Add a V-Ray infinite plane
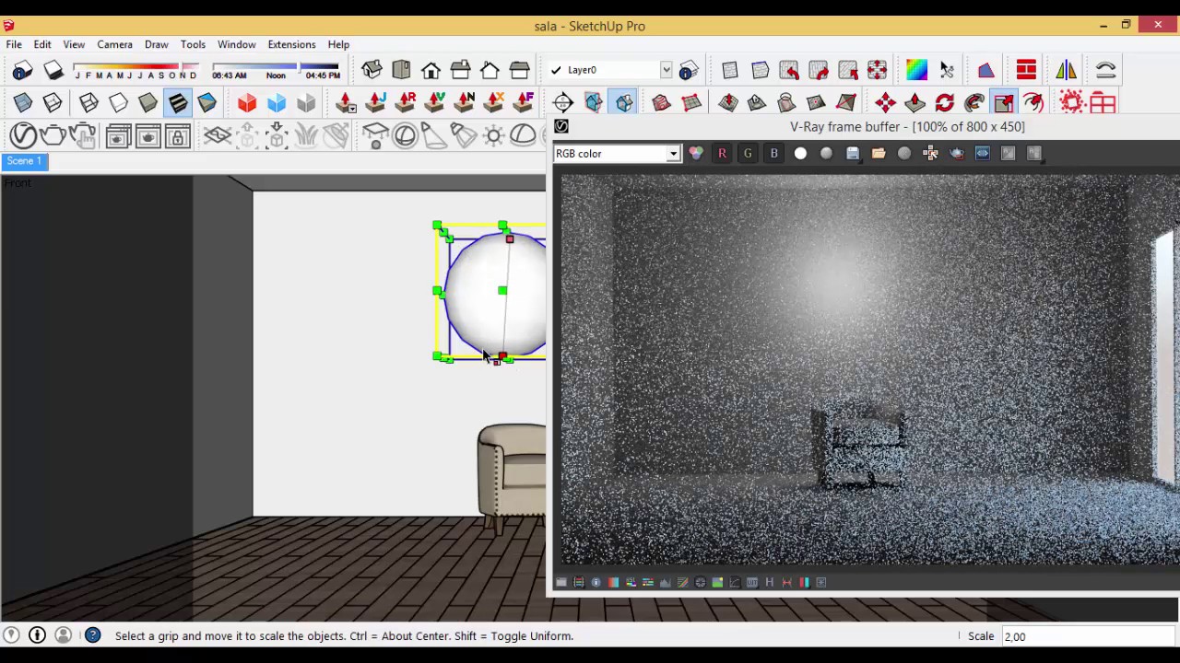 click(218, 136)
